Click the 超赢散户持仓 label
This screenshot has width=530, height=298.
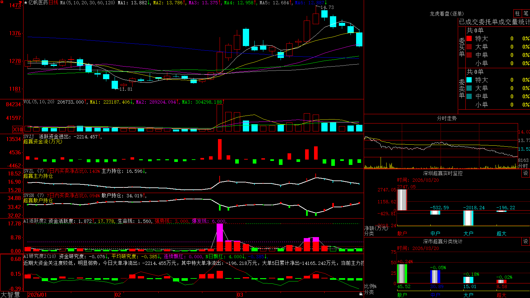[38, 200]
